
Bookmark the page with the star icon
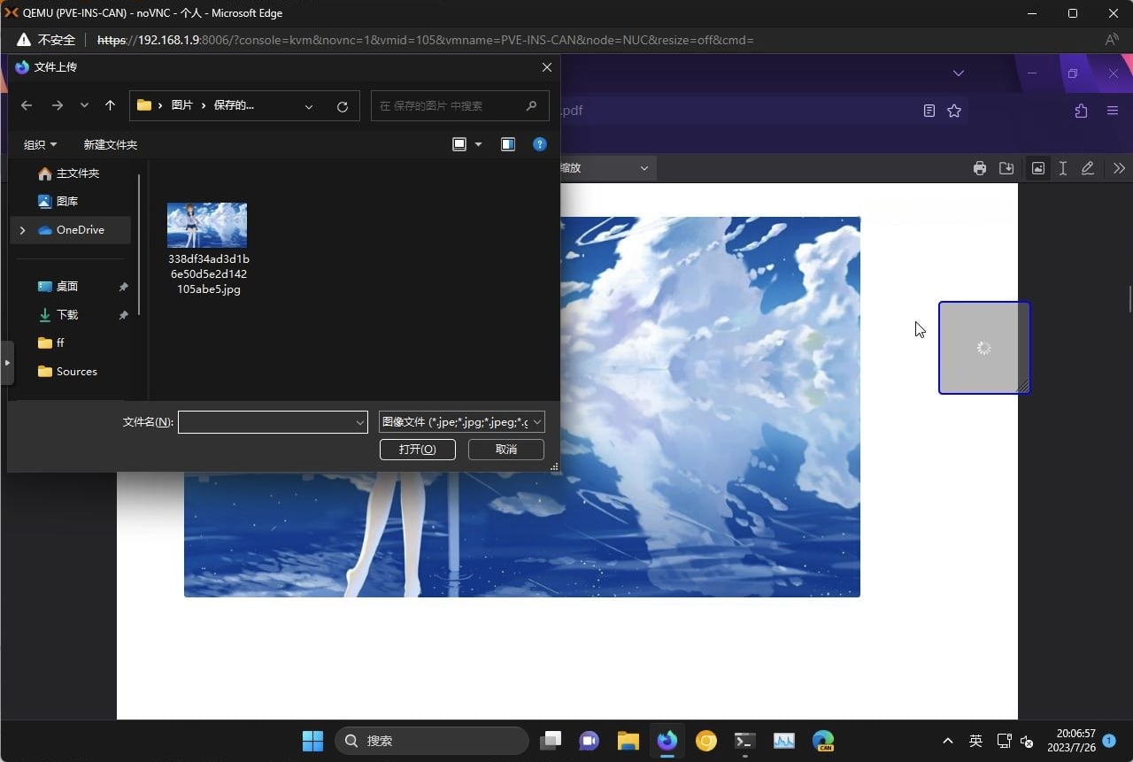point(954,111)
